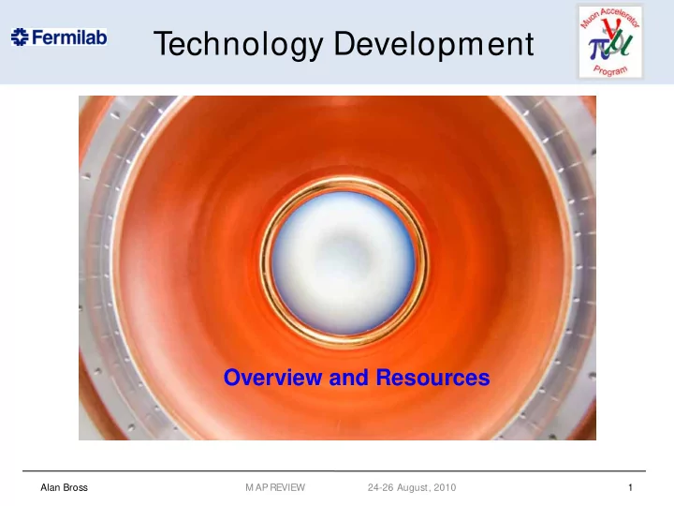Click the MAP REVIEW footer text

[x=275, y=487]
